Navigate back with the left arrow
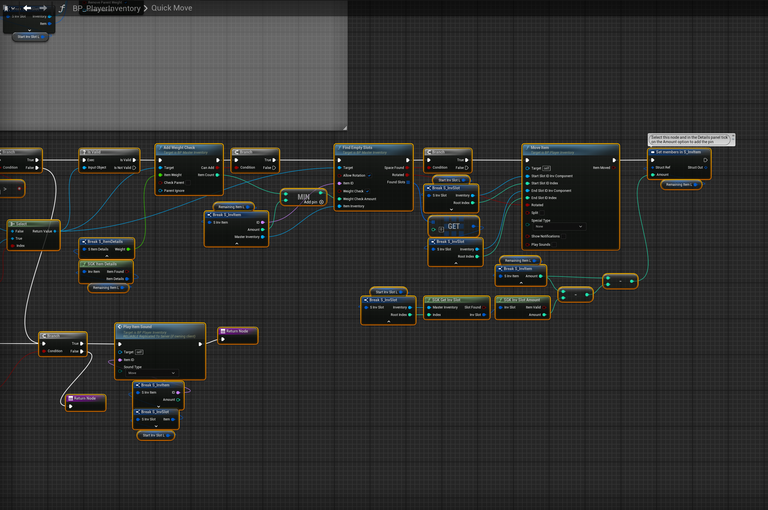 [27, 8]
